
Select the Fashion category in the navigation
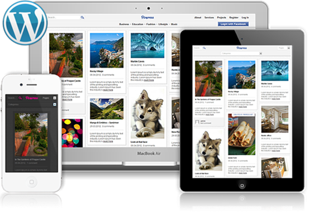(x=151, y=24)
